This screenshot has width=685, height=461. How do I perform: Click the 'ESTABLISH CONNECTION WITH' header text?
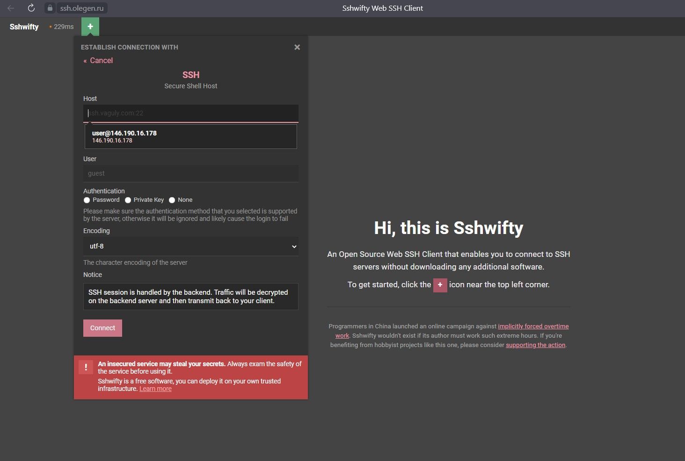tap(130, 47)
